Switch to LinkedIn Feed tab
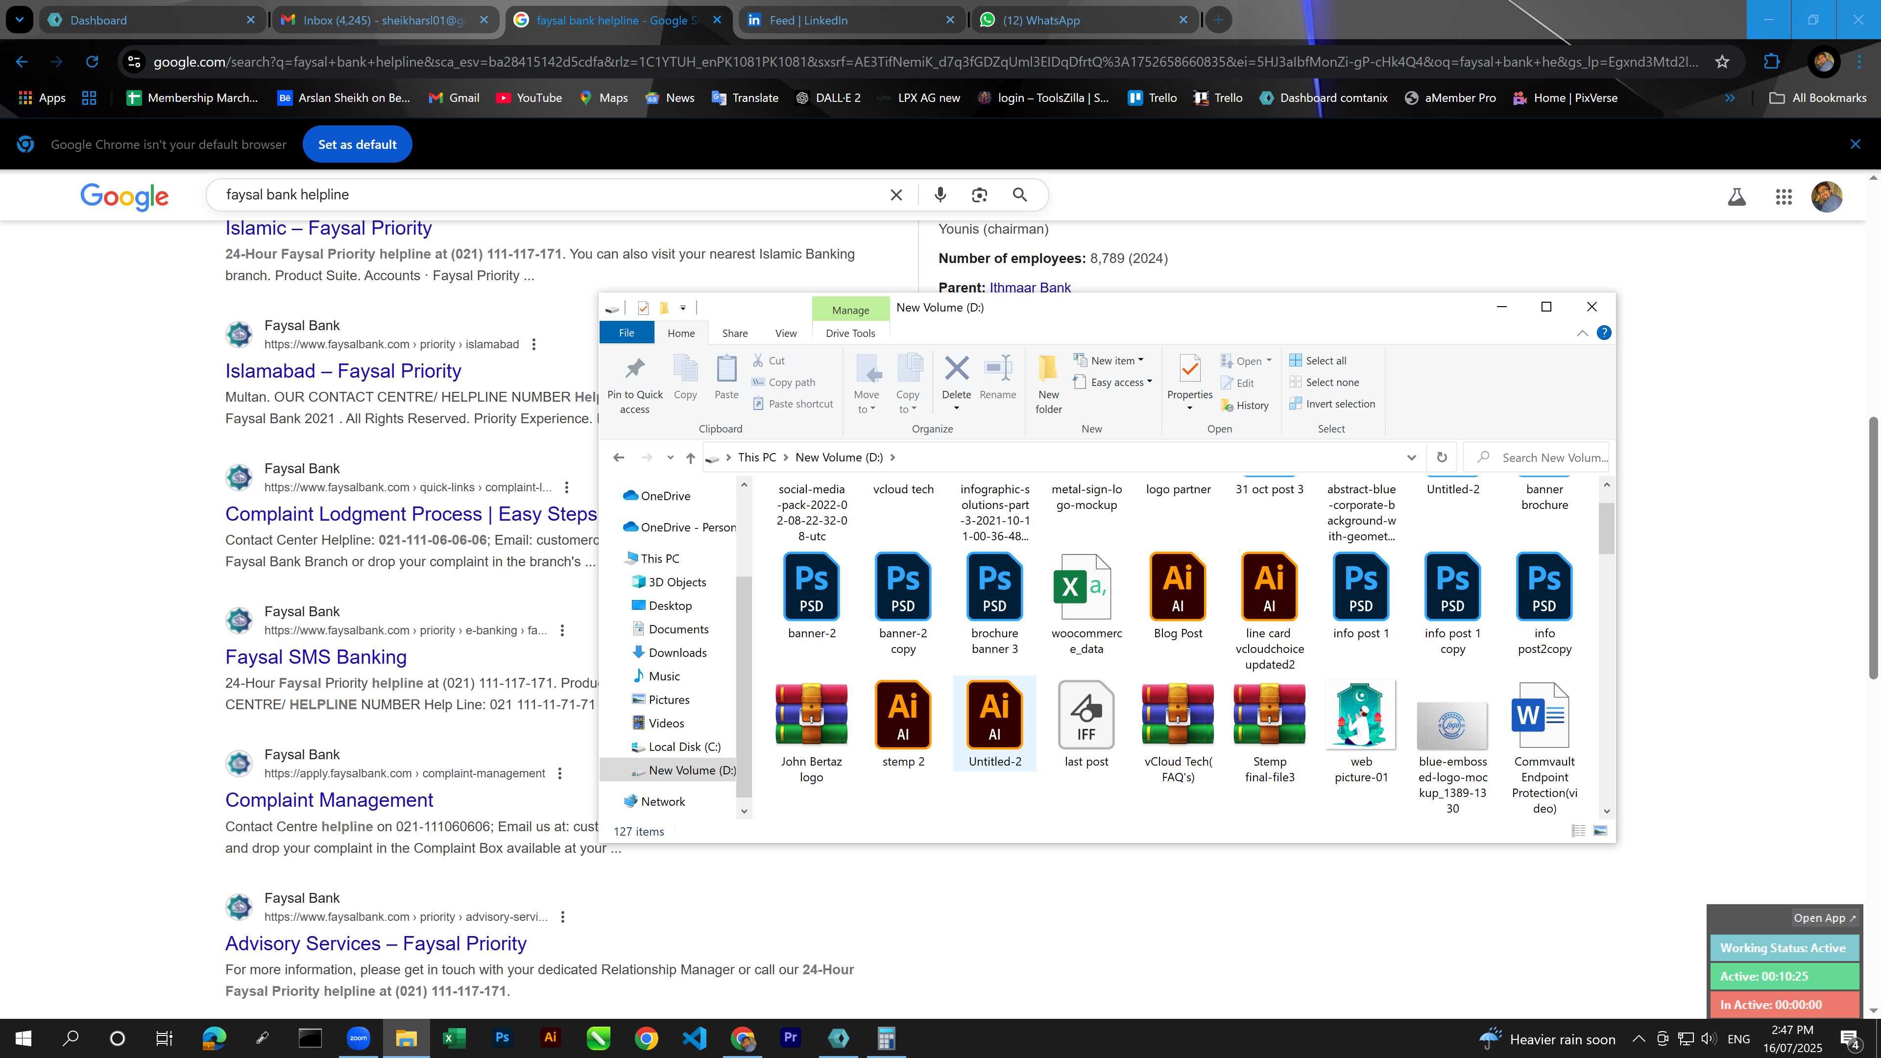The image size is (1881, 1058). pyautogui.click(x=851, y=20)
